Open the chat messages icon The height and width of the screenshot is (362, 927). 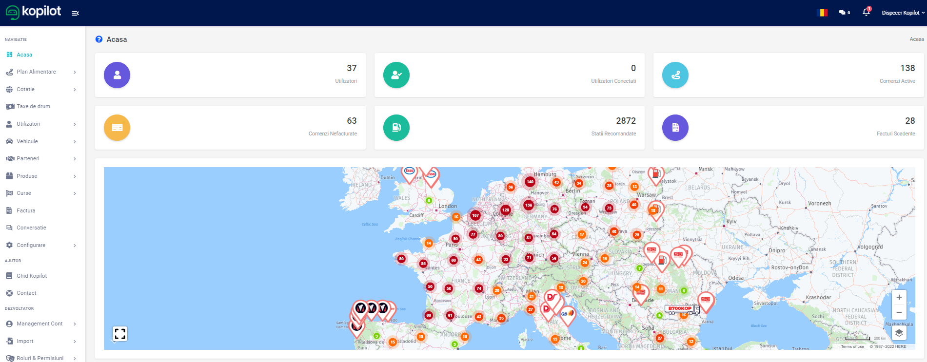[x=842, y=13]
